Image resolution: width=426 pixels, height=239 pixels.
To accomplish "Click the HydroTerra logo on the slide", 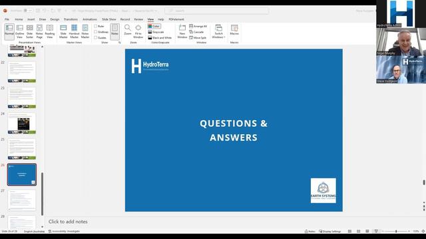I will point(150,66).
